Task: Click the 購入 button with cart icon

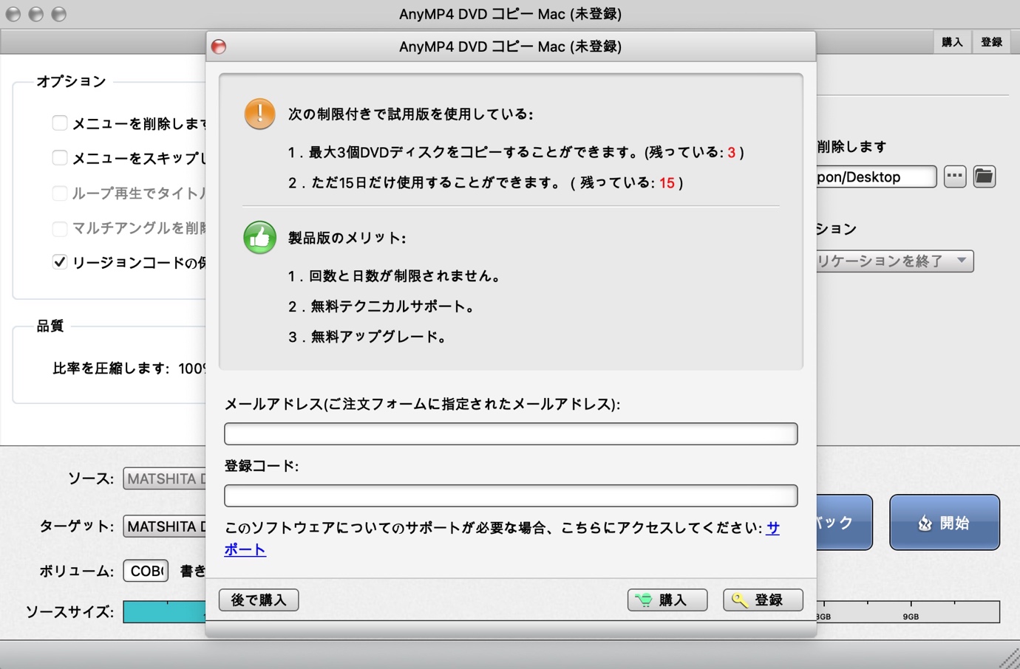Action: pos(667,600)
